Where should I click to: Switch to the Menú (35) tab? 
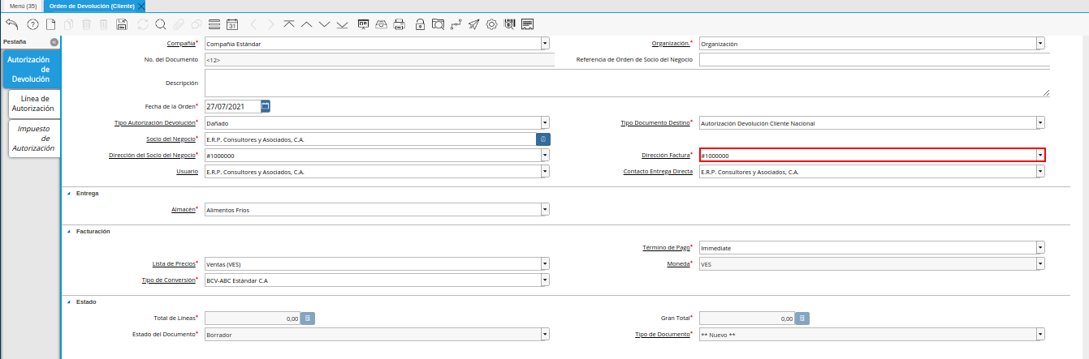point(23,6)
